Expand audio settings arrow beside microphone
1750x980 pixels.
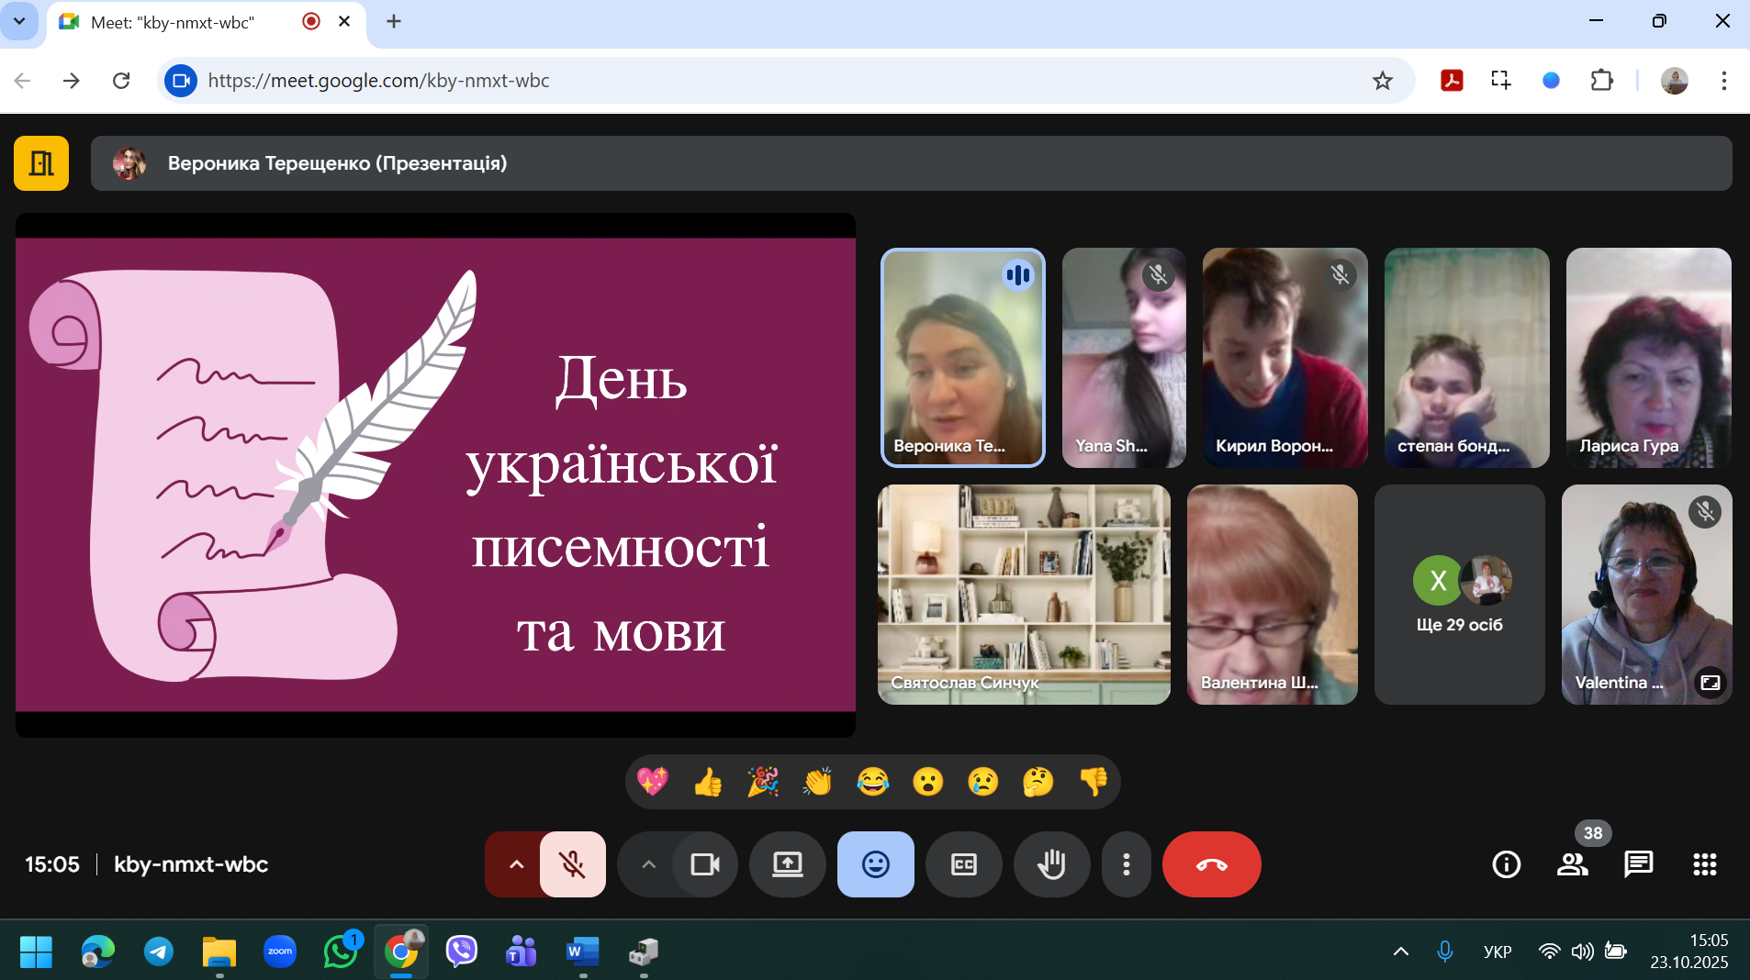[516, 864]
